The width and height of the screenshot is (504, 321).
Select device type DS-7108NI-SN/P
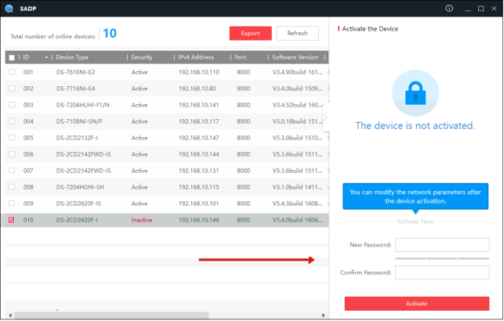click(79, 121)
